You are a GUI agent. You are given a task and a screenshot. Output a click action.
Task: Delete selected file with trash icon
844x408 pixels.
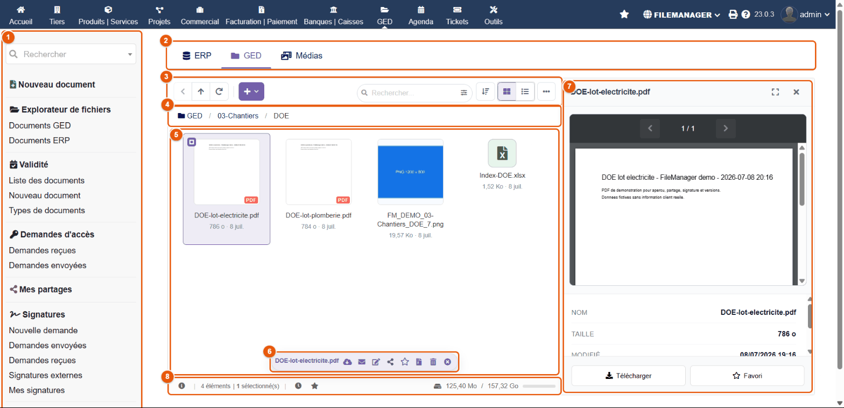[x=433, y=362]
